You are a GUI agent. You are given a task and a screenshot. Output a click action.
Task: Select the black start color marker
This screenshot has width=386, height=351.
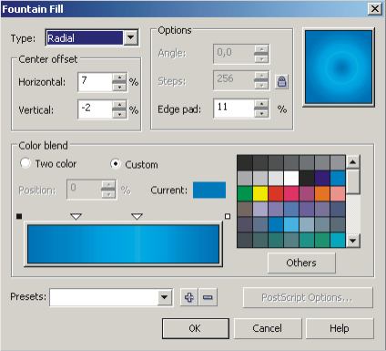point(19,216)
